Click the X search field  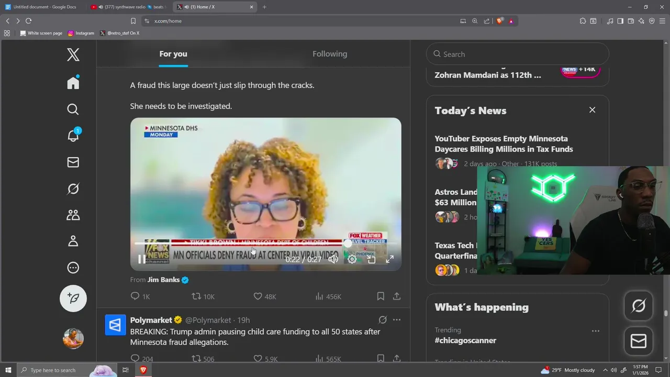pyautogui.click(x=518, y=54)
